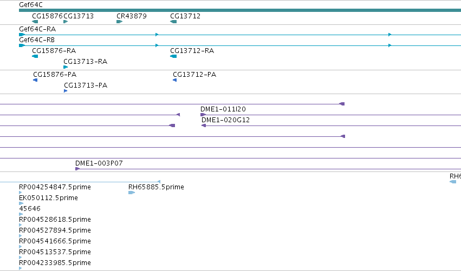
Task: Select the RP004233985.5prime EST label
Action: coord(55,263)
